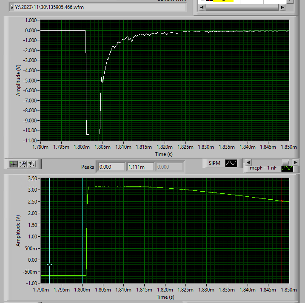Click the file path browse icon

pyautogui.click(x=12, y=7)
